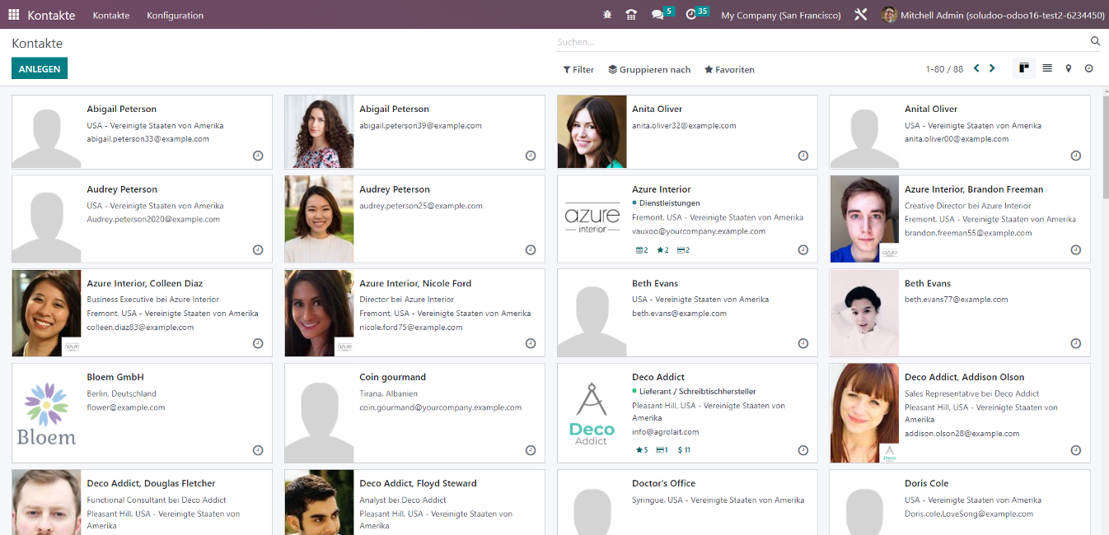Switch to activity view clock icon
Image resolution: width=1109 pixels, height=535 pixels.
point(1089,68)
